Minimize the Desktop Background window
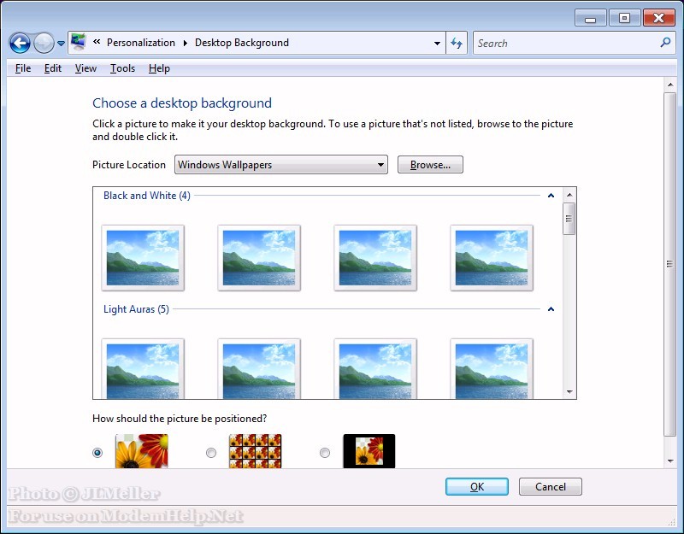Screen dimensions: 684x534 (591, 18)
